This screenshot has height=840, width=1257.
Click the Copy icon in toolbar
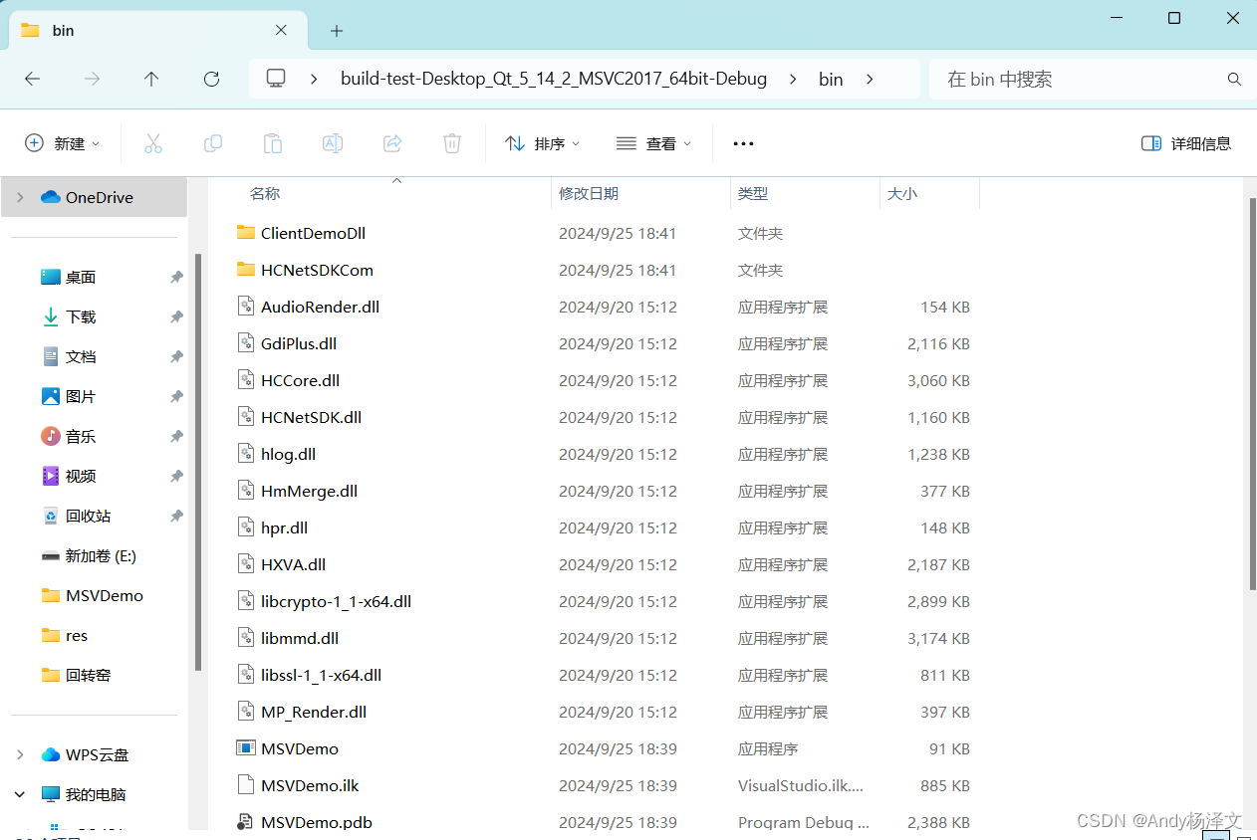(212, 143)
